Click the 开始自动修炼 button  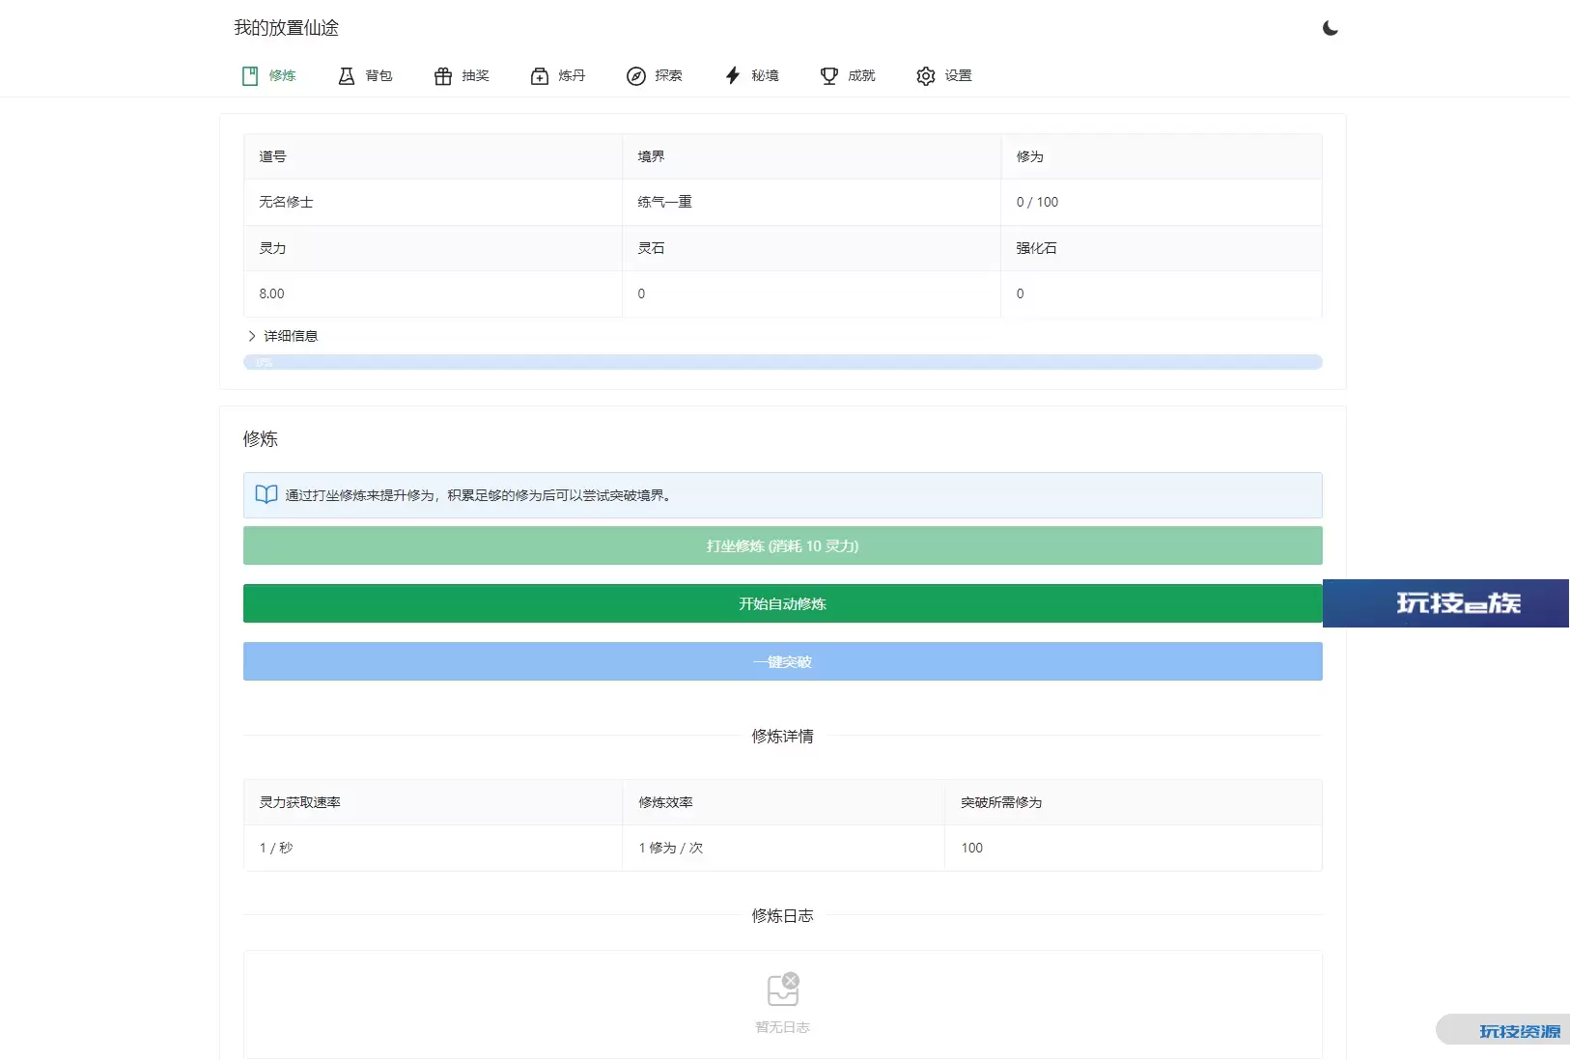(783, 603)
